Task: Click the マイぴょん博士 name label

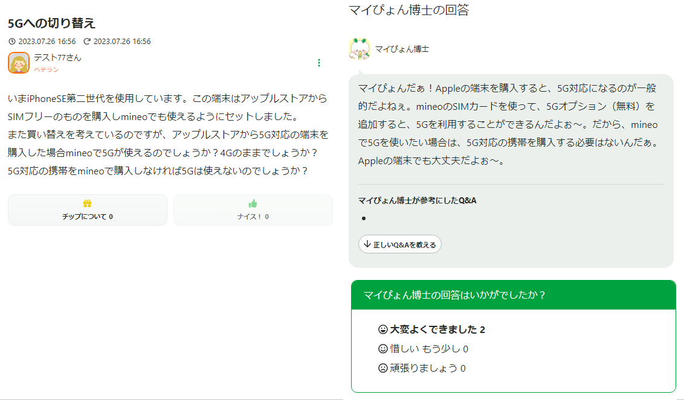Action: click(402, 49)
